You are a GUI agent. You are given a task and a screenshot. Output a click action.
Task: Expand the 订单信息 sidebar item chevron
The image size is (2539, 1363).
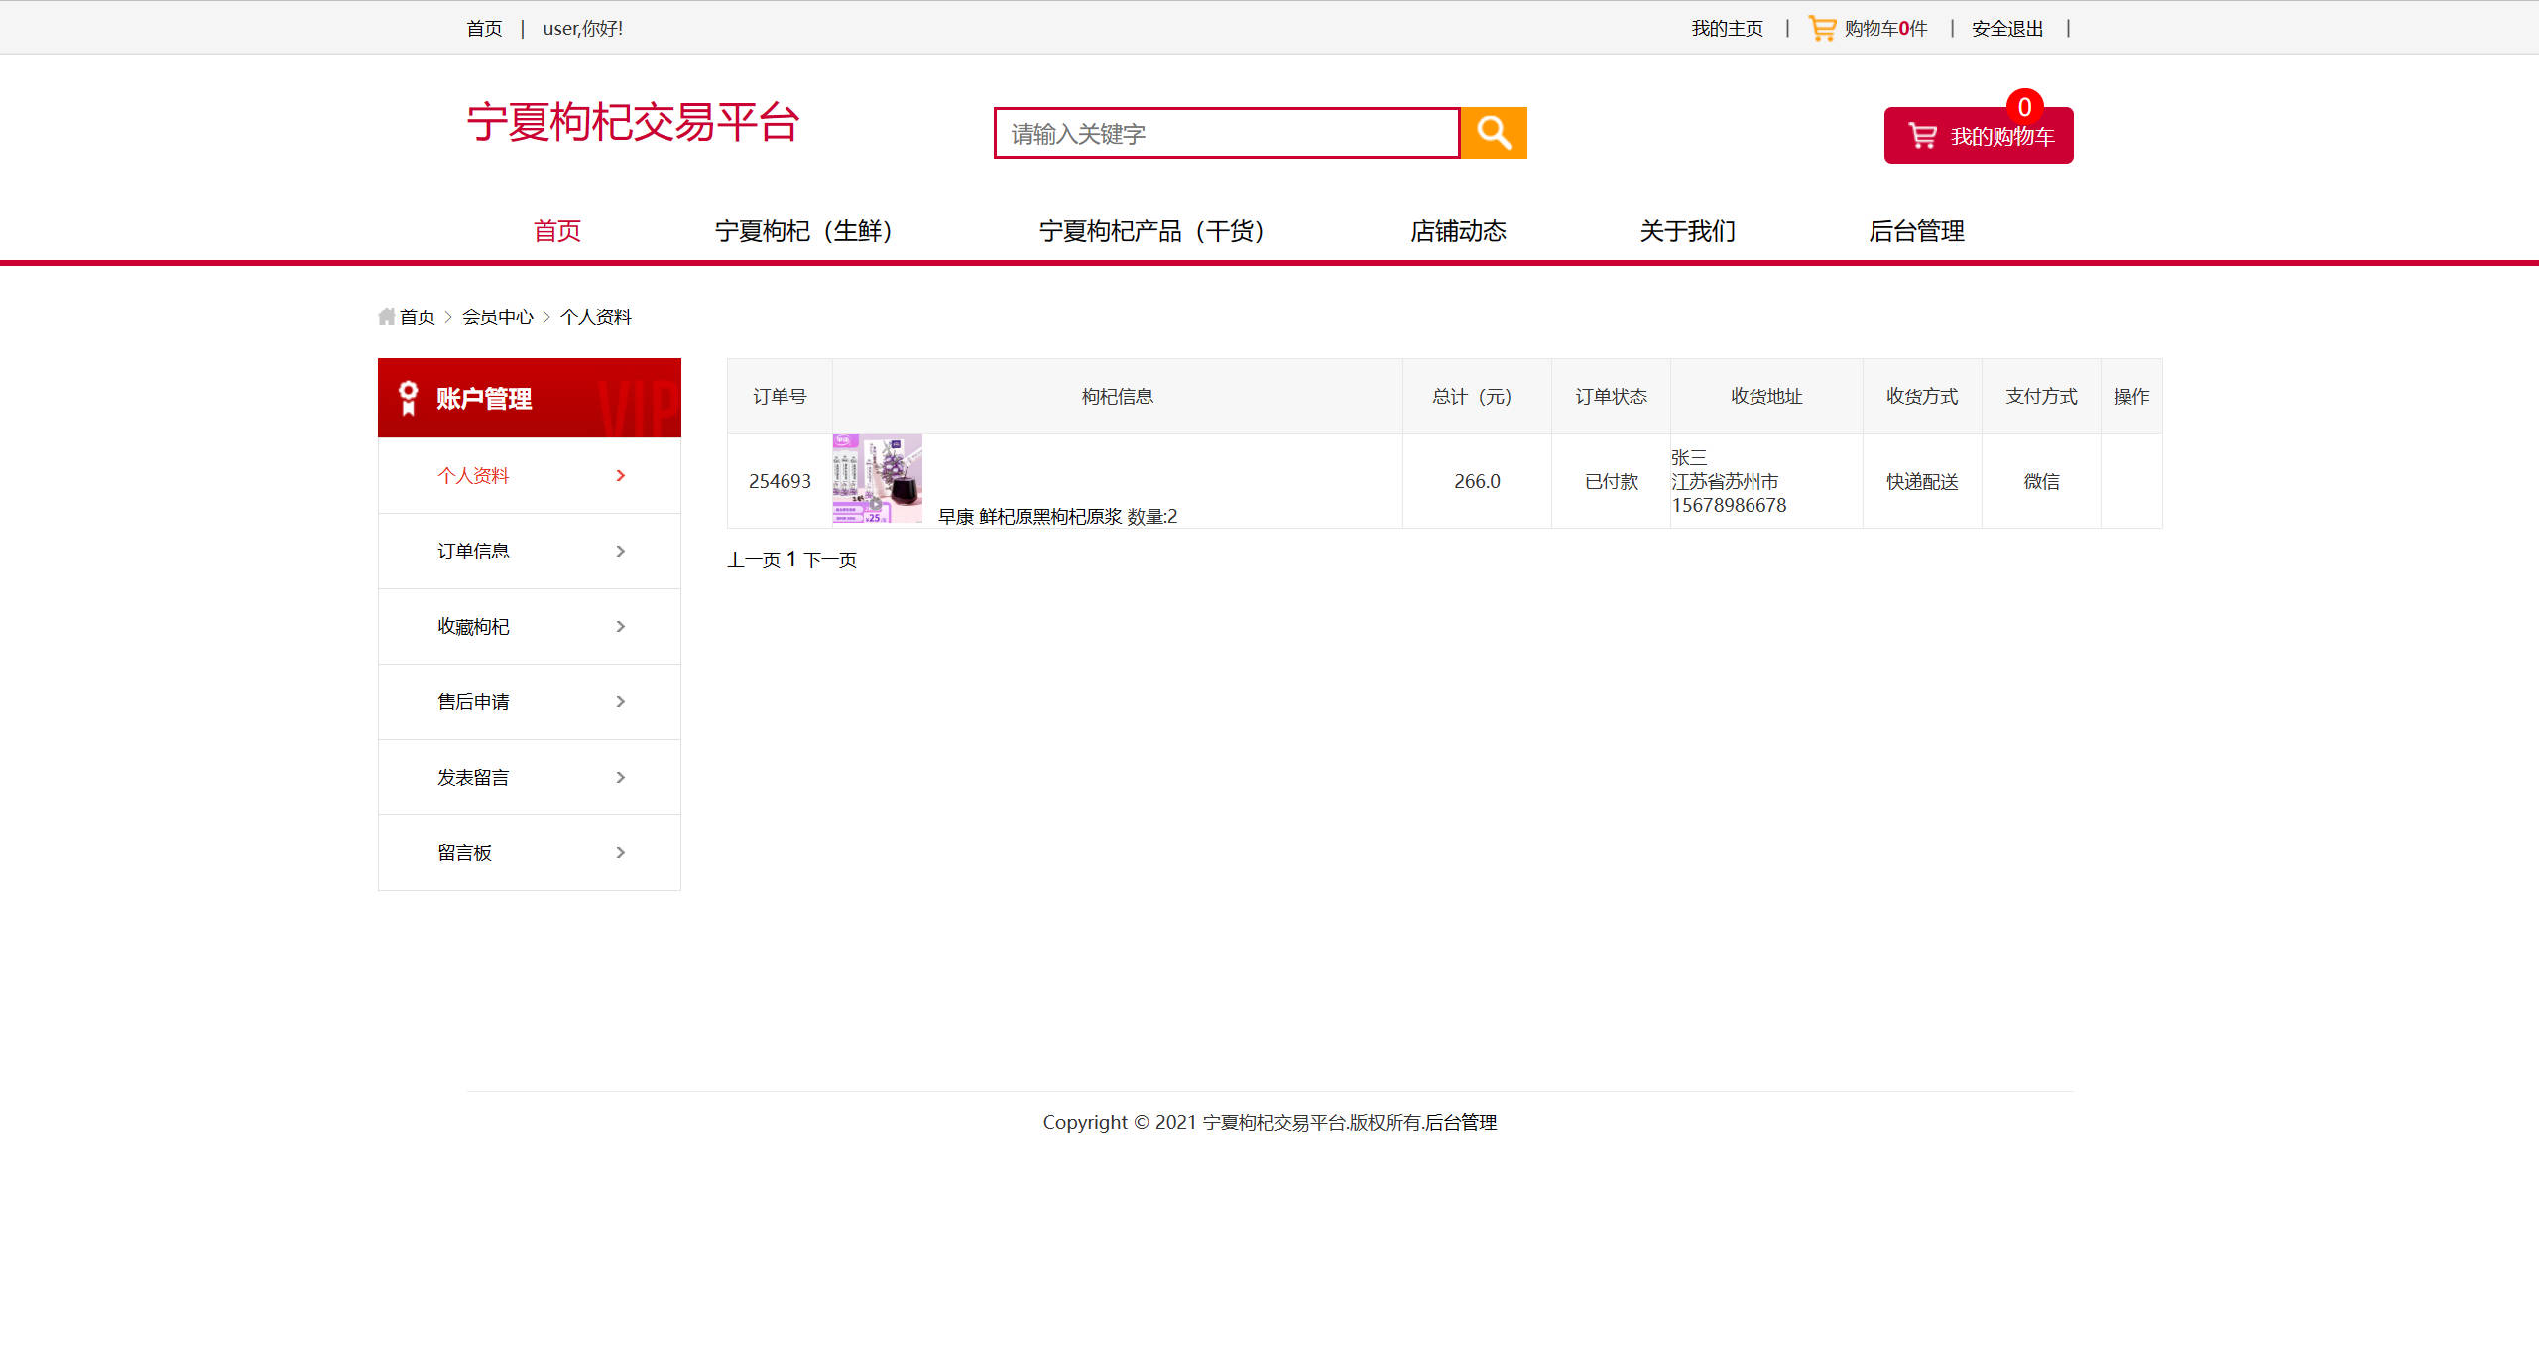pos(622,551)
